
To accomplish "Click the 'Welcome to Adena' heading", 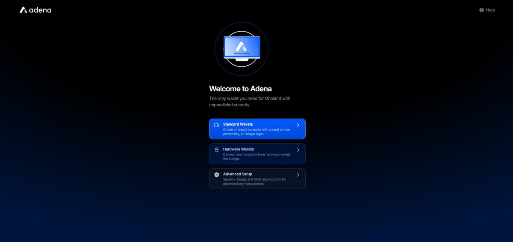I will pyautogui.click(x=240, y=89).
